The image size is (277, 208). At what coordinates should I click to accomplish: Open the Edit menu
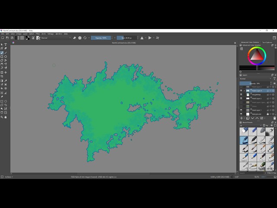click(x=7, y=34)
